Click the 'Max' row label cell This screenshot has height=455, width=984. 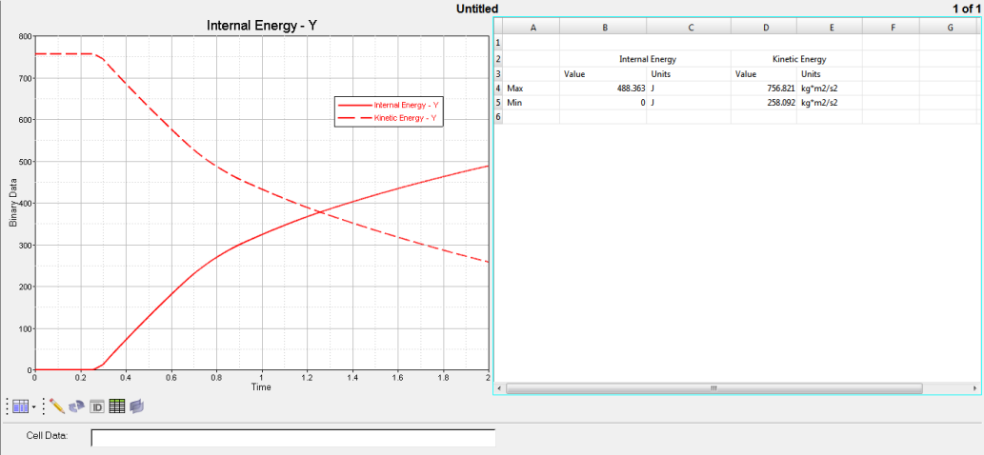pyautogui.click(x=532, y=89)
